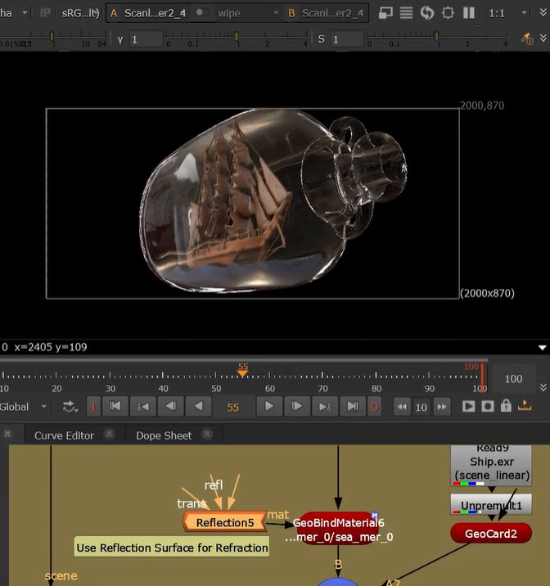
Task: Pause the viewer updates
Action: 469,13
